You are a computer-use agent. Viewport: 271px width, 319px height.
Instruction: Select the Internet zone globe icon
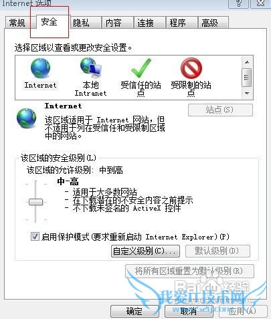[40, 68]
